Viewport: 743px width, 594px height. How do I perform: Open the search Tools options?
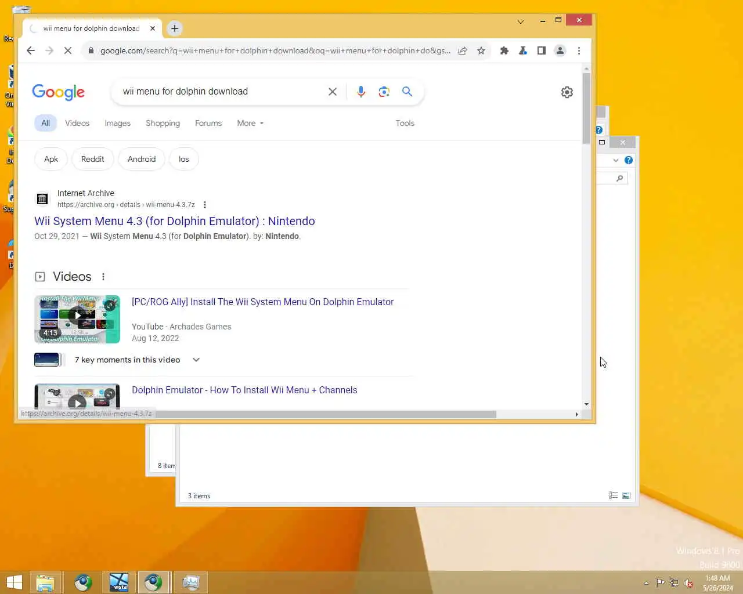pos(405,123)
